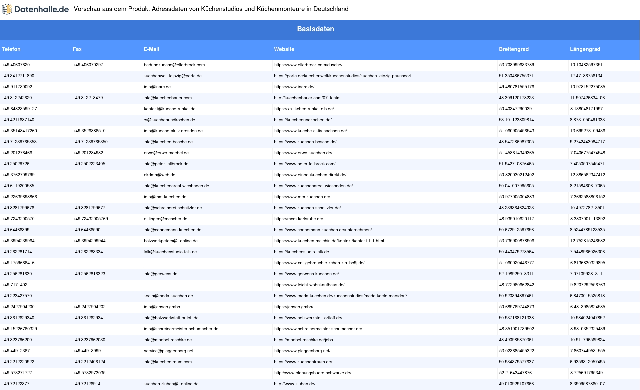Click email info@mm-kuechen.de
Image resolution: width=640 pixels, height=390 pixels.
click(x=165, y=197)
